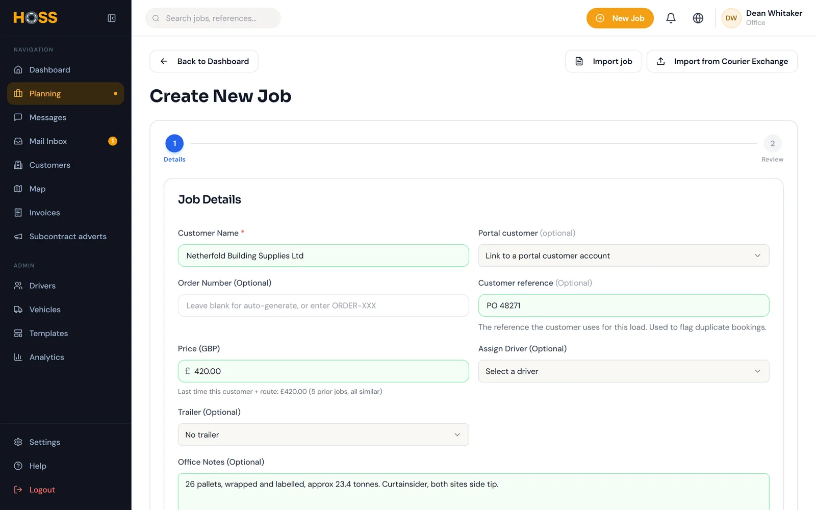Open Help in the sidebar
The width and height of the screenshot is (816, 510).
coord(65,466)
